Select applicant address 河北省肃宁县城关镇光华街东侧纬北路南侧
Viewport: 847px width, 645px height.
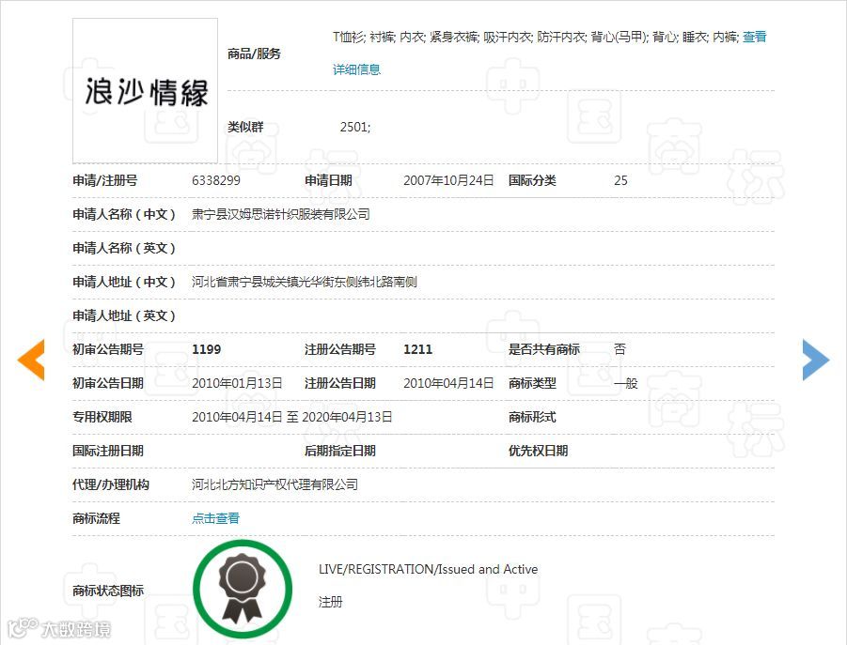click(305, 282)
